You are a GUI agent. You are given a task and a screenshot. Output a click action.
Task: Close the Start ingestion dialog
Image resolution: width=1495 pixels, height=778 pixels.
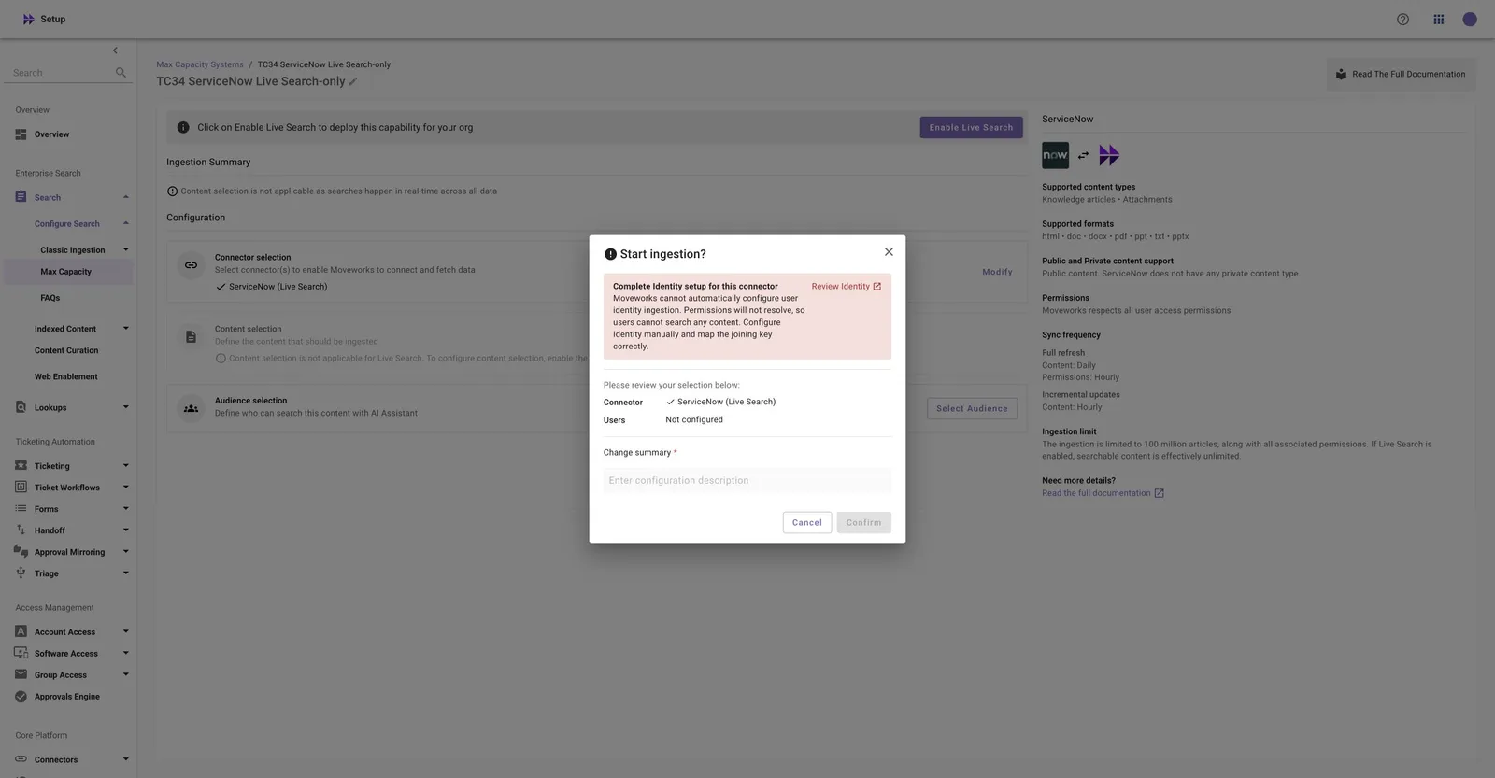pos(889,252)
